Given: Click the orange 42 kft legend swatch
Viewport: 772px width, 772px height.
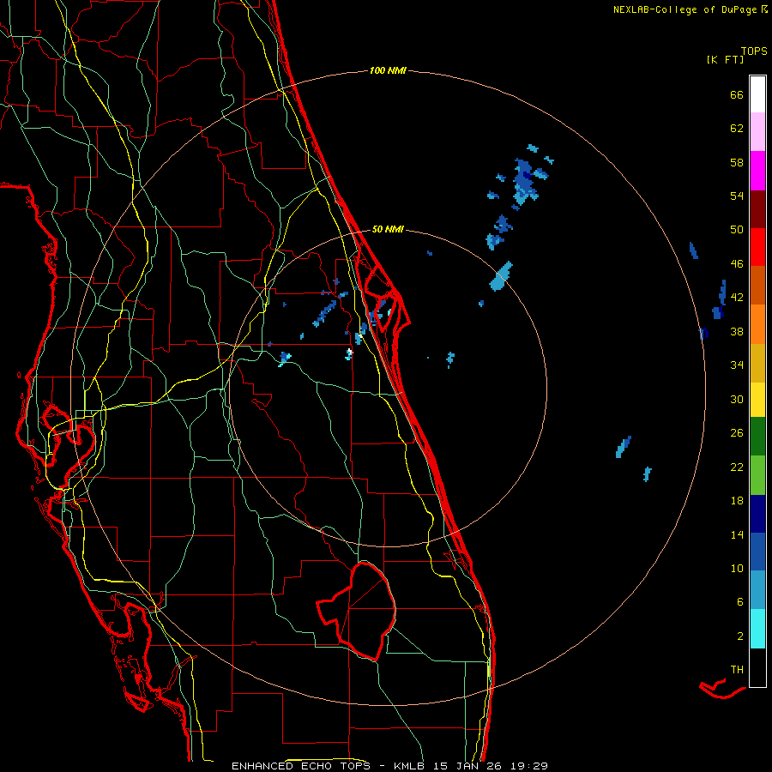Looking at the screenshot, I should point(757,324).
